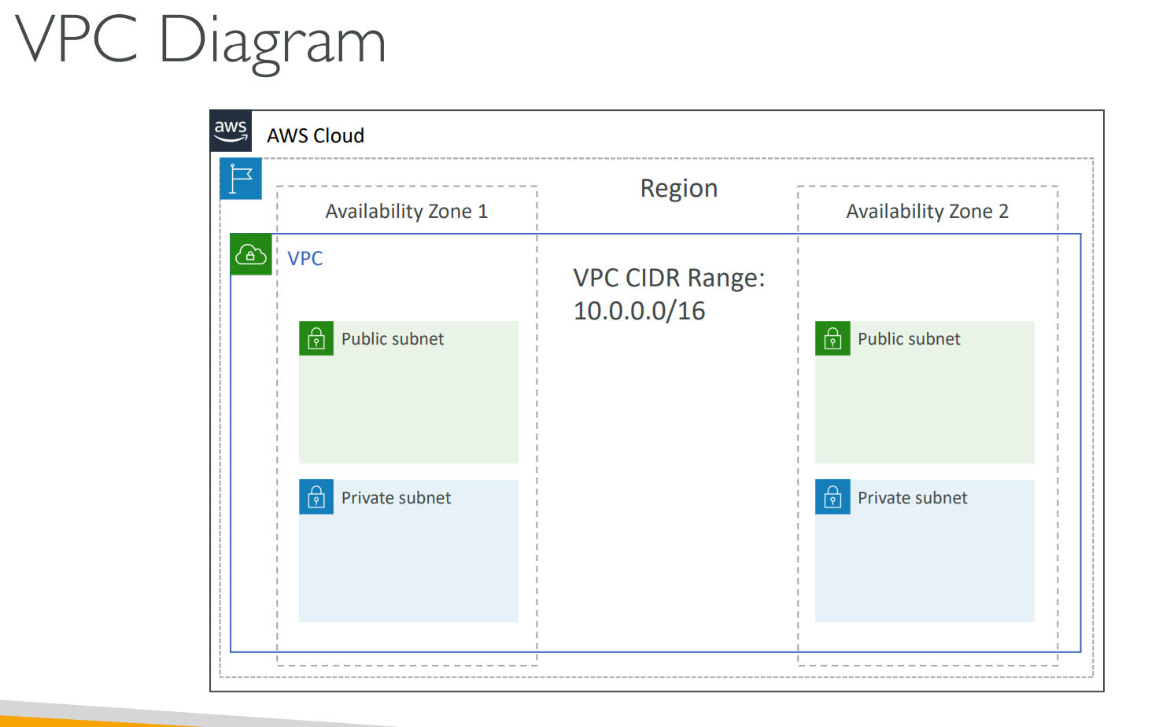1159x727 pixels.
Task: Select the 10.0.0.0/16 CIDR value
Action: (x=639, y=312)
